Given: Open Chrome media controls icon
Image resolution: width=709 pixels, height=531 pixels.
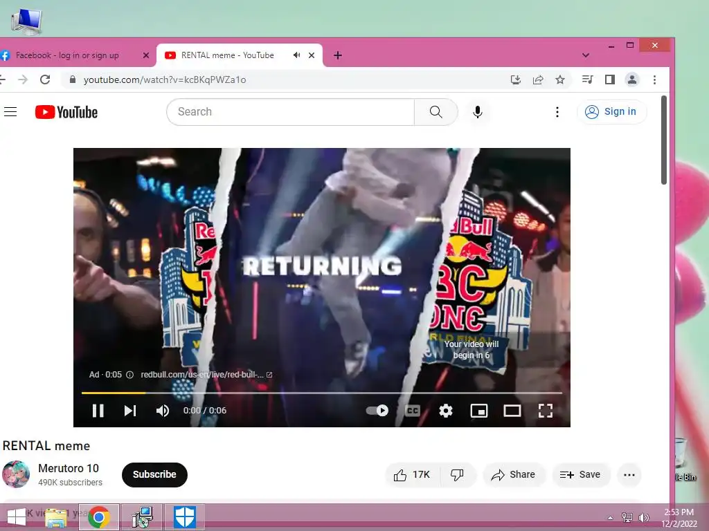Looking at the screenshot, I should click(587, 80).
